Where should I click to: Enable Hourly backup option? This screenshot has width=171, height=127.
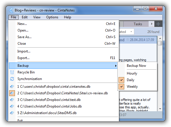pyautogui.click(x=137, y=73)
